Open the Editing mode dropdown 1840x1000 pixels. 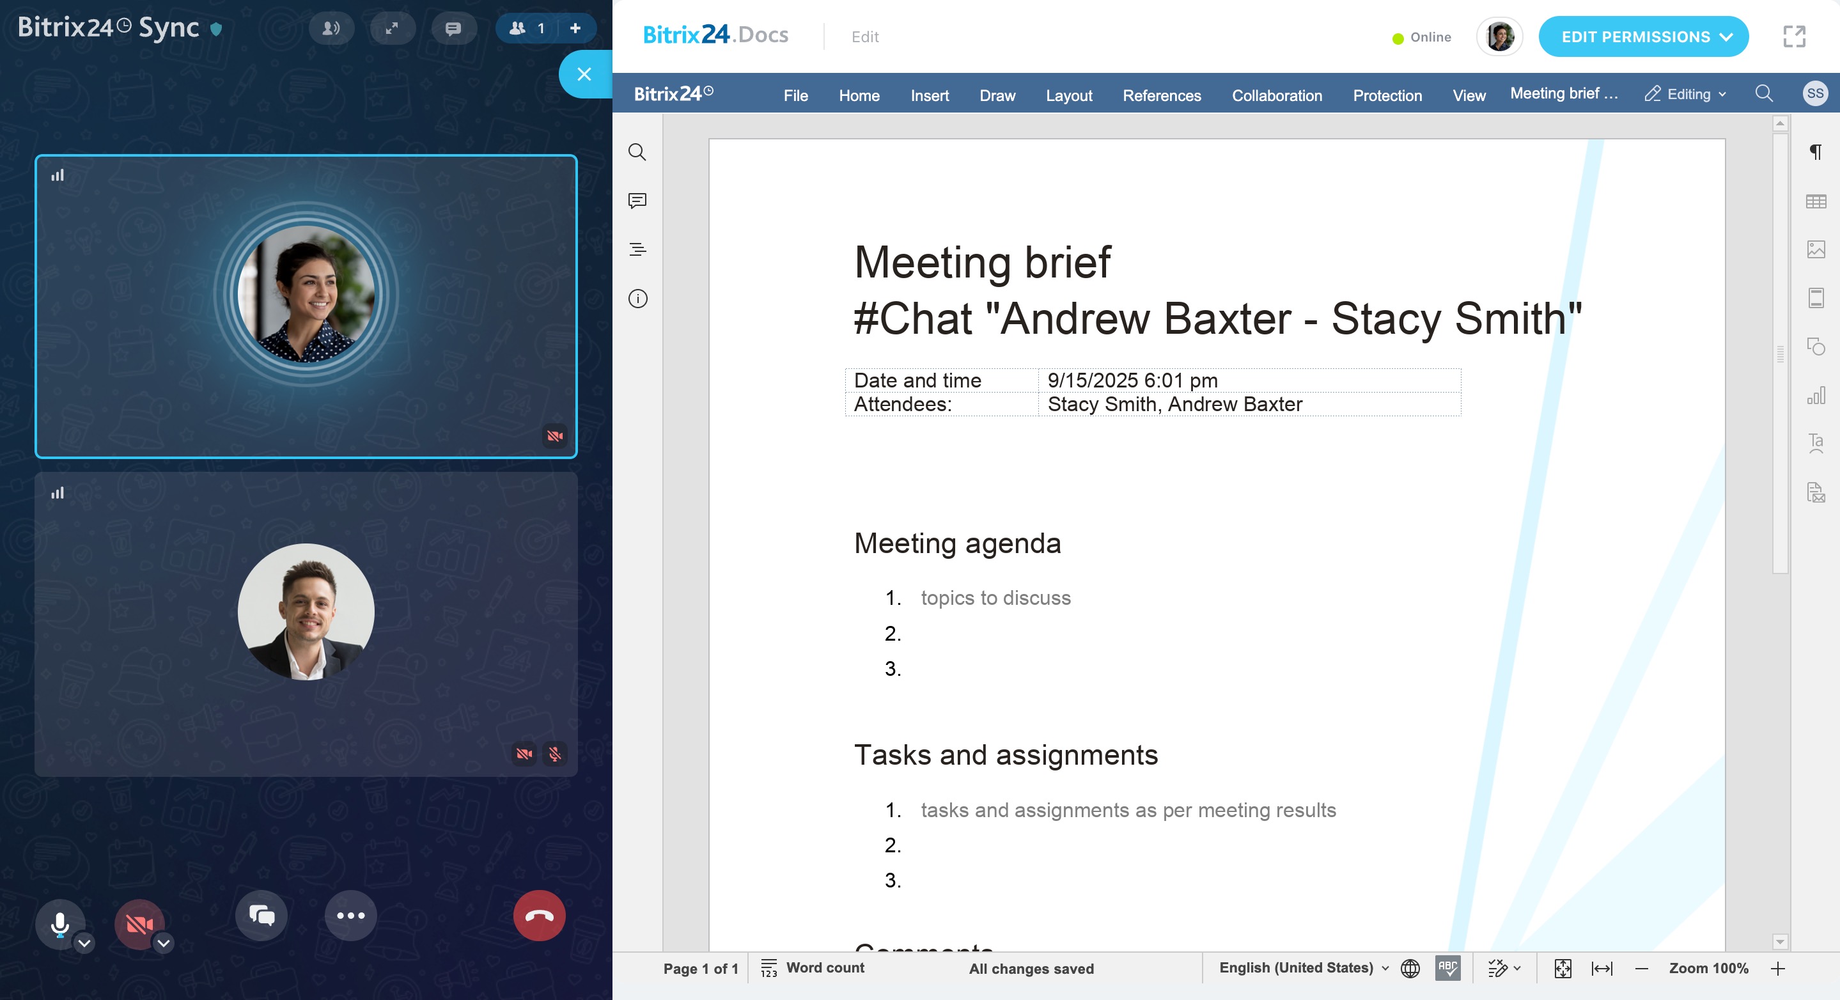1687,94
